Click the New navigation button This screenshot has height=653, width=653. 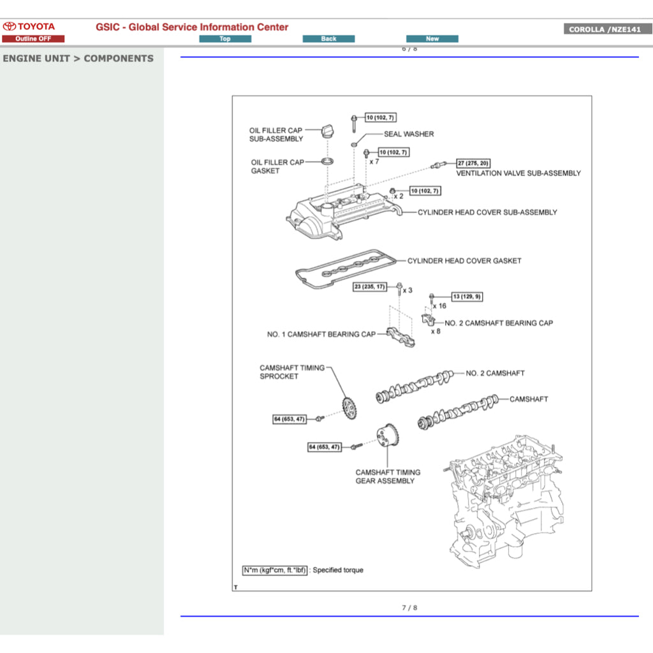pos(432,38)
